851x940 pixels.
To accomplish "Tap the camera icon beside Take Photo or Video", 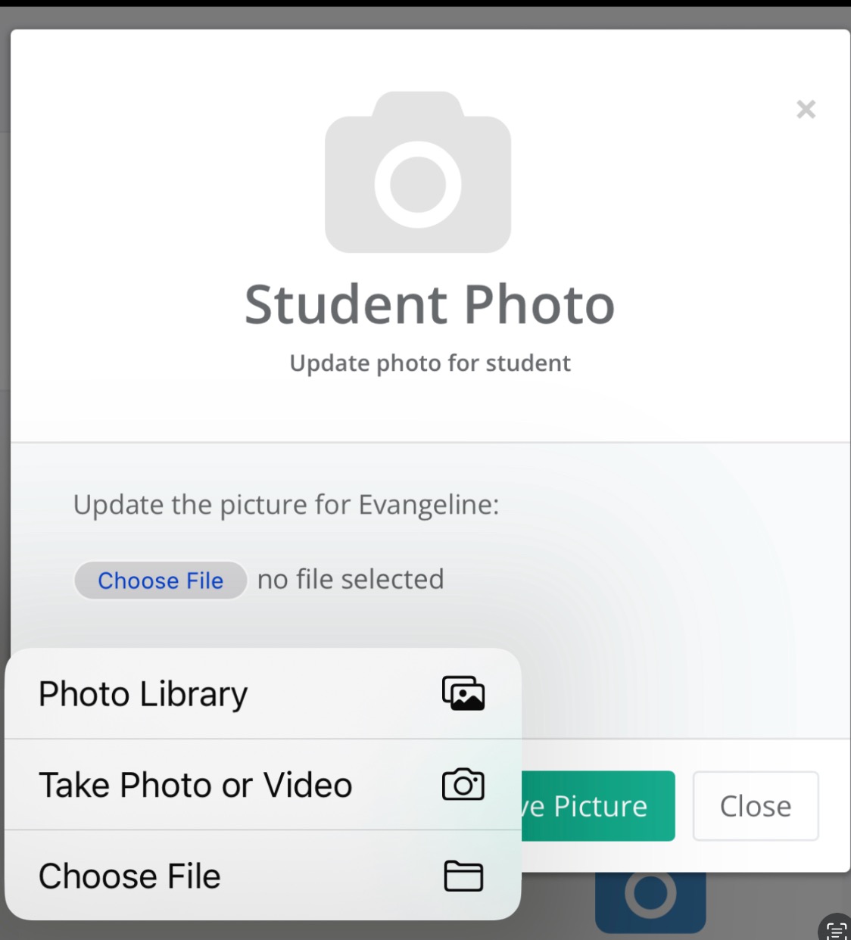I will [463, 785].
